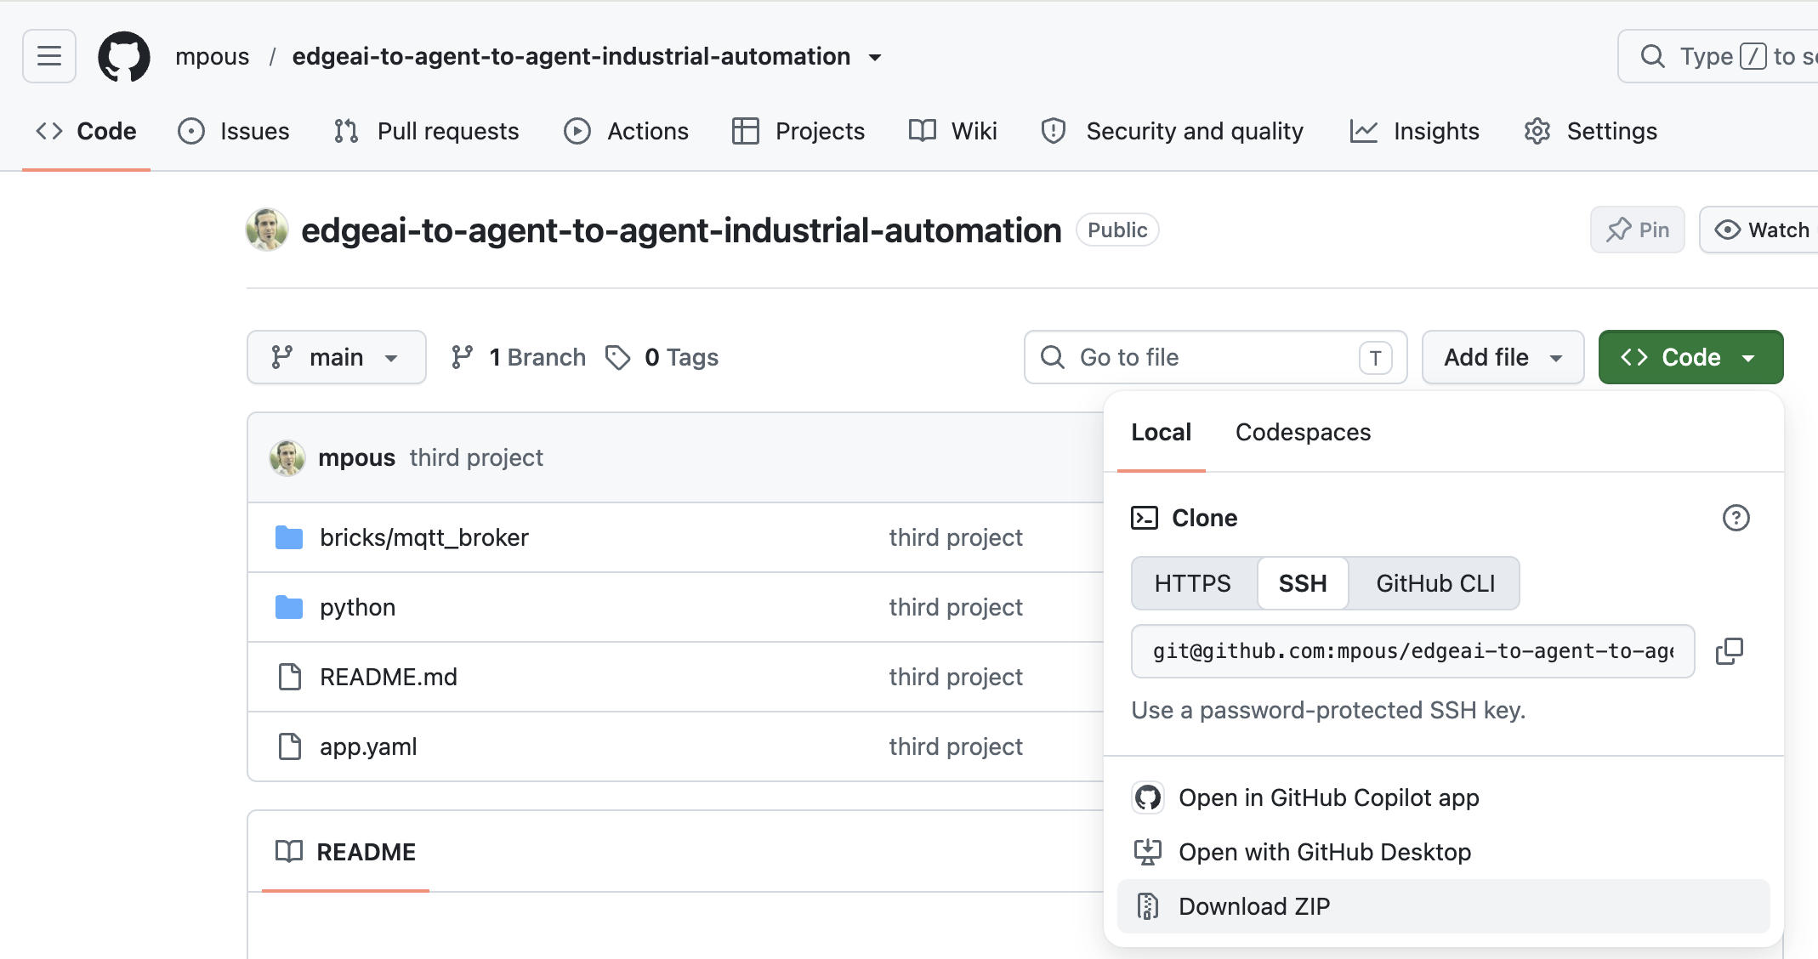Open mpous author link in commit header
The height and width of the screenshot is (959, 1818).
tap(357, 457)
